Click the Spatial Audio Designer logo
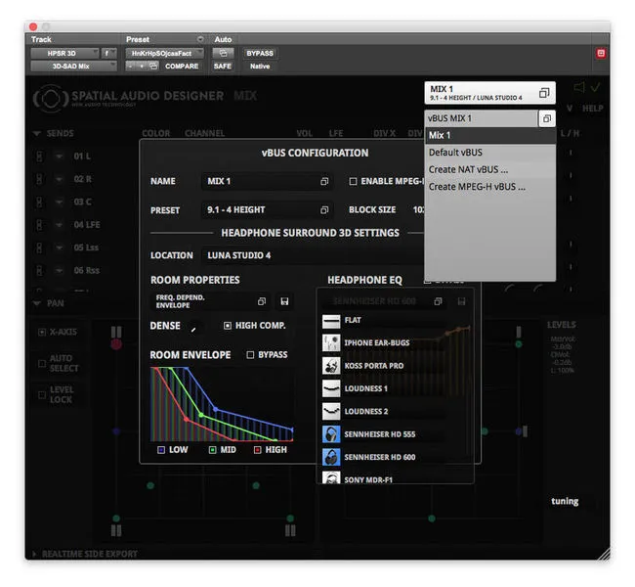This screenshot has height=587, width=635. pos(50,98)
